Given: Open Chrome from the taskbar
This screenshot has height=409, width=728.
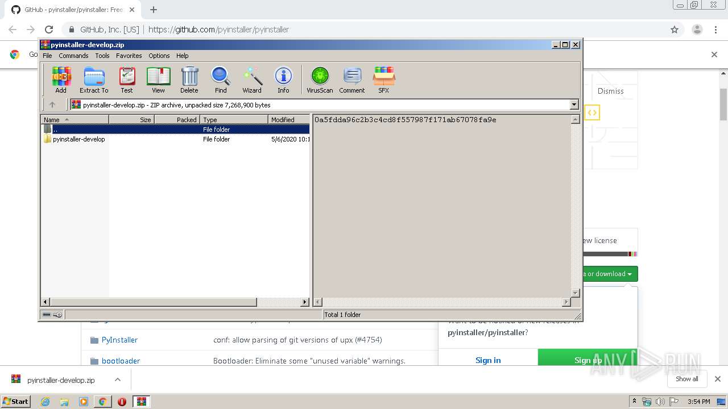Looking at the screenshot, I should 102,402.
